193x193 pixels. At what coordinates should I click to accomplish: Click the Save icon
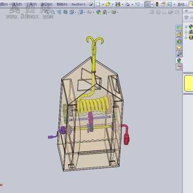pyautogui.click(x=118, y=4)
